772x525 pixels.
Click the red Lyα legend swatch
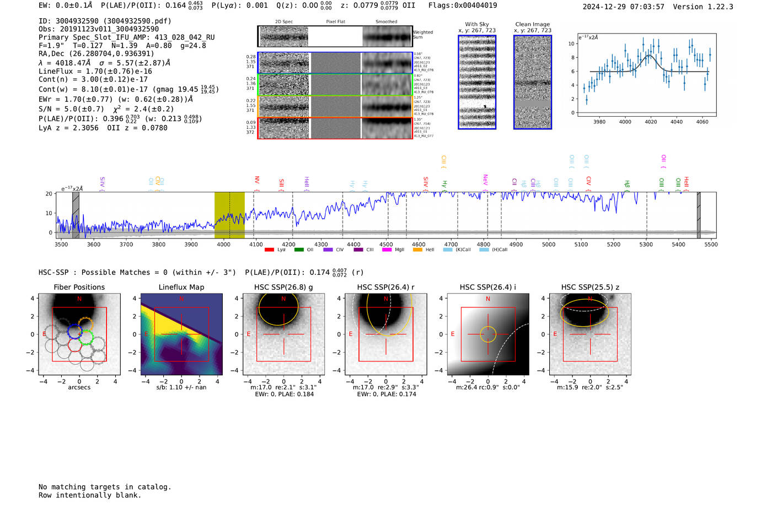(x=269, y=250)
